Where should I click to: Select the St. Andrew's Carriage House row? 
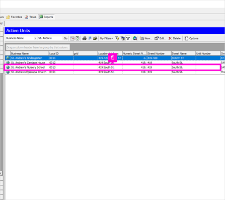115,62
